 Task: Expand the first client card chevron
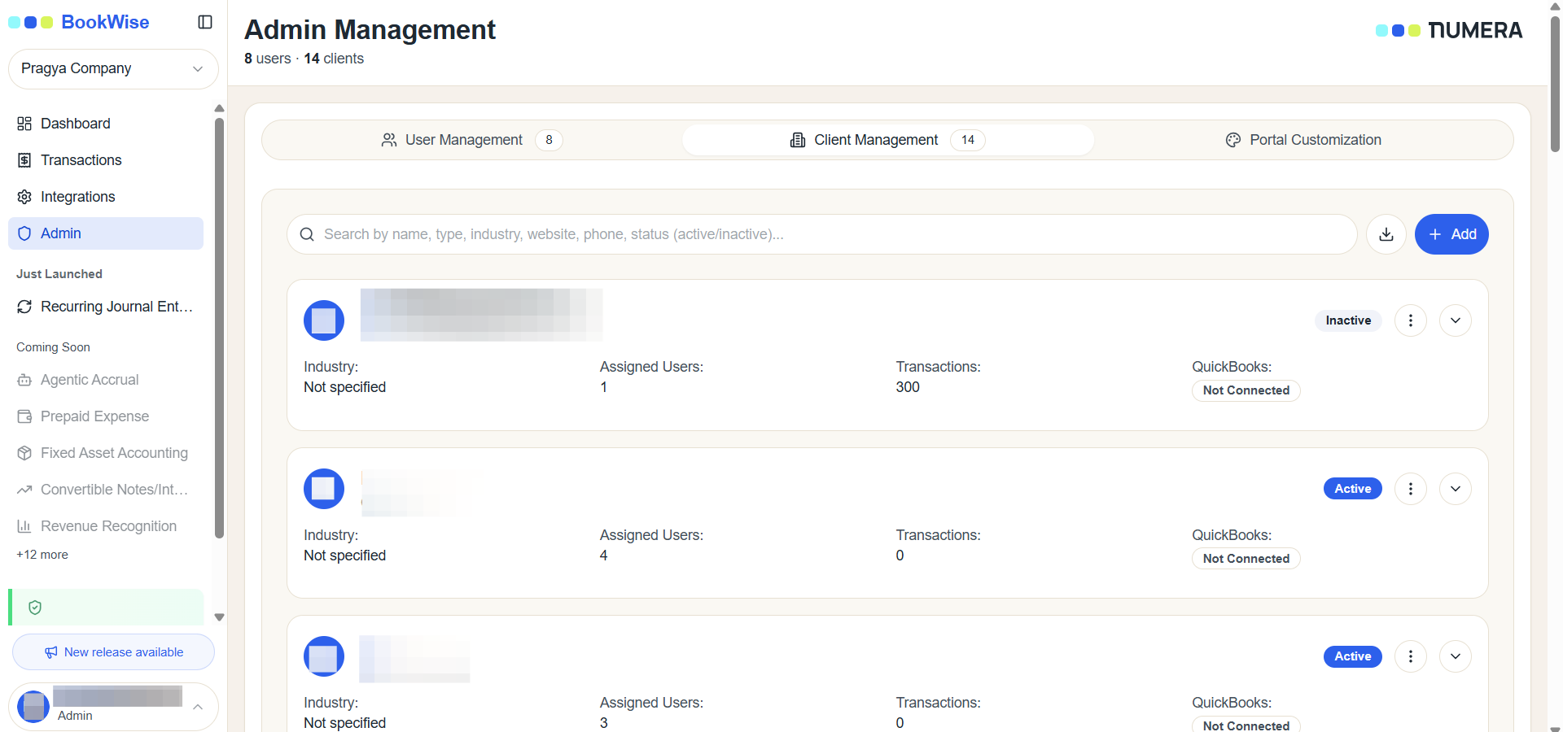[1456, 320]
